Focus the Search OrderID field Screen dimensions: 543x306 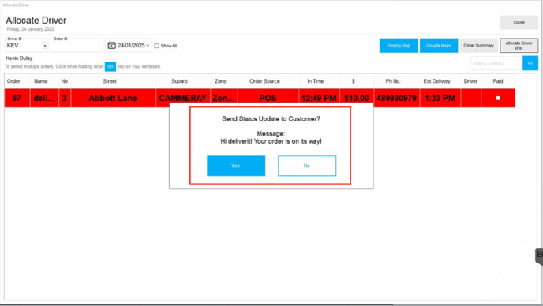(496, 63)
